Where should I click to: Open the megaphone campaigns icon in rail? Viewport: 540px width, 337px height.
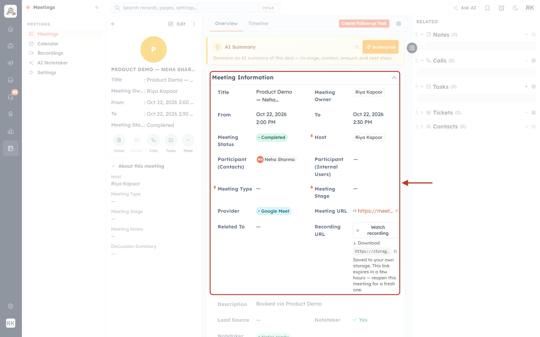coord(10,63)
